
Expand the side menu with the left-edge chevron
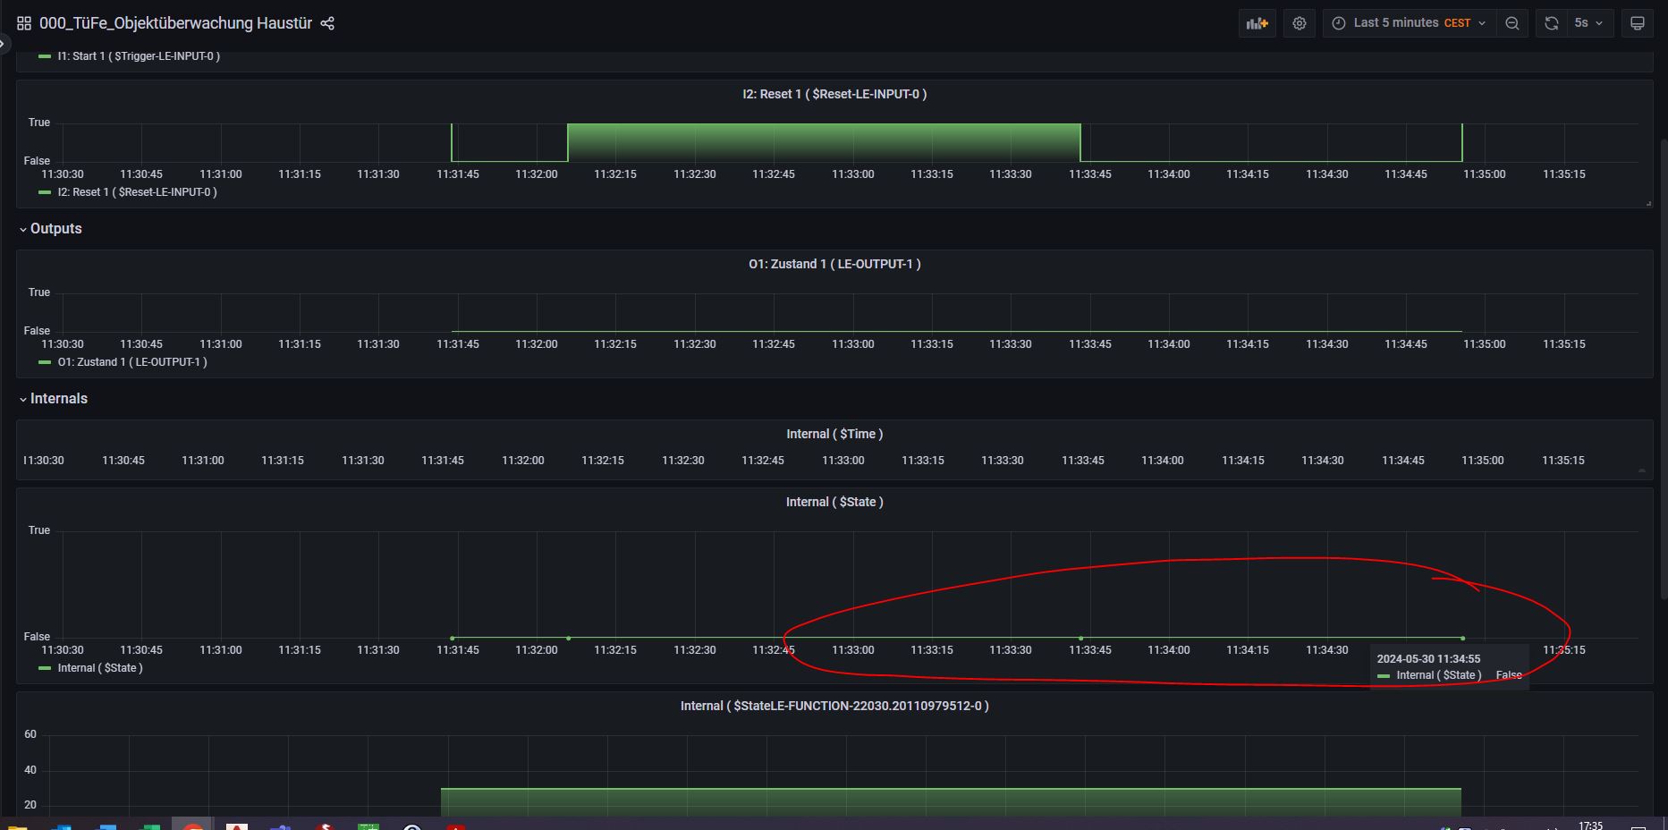point(3,42)
